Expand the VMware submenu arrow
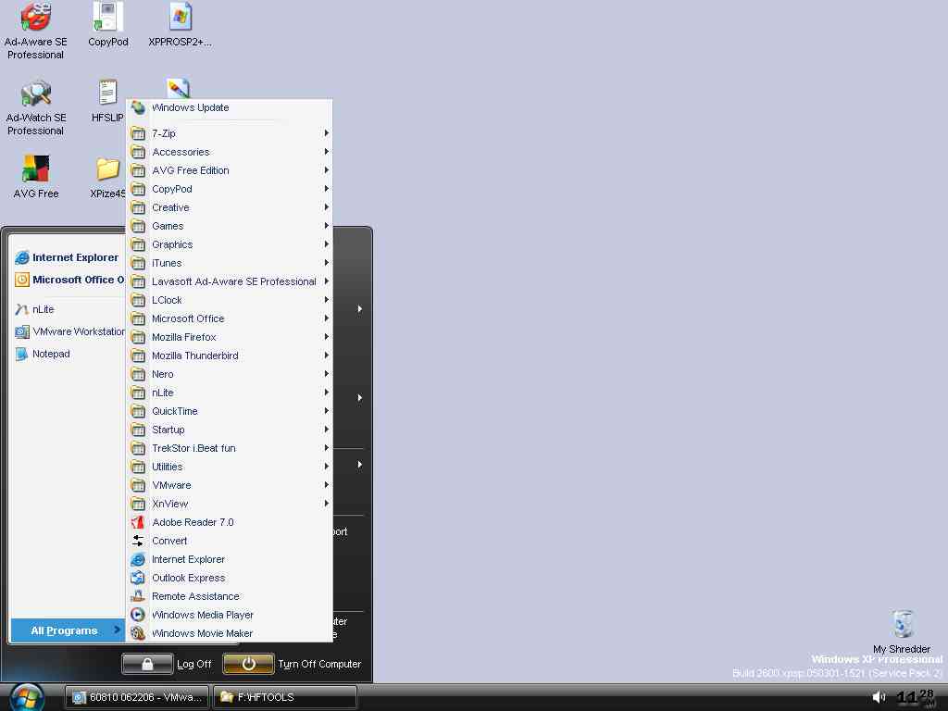This screenshot has width=948, height=711. tap(327, 485)
